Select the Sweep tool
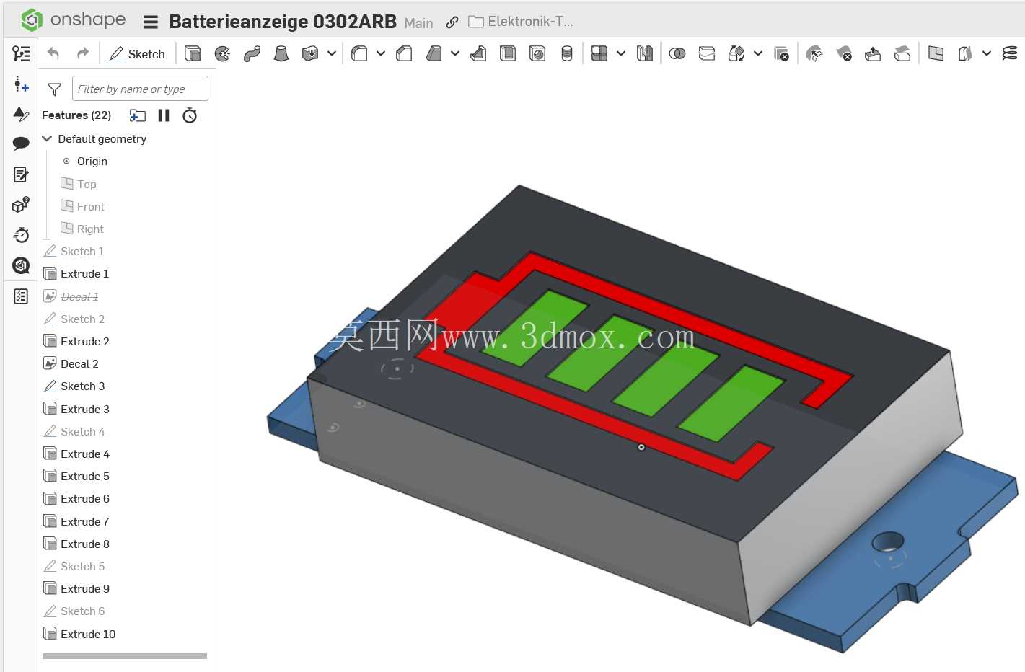Screen dimensions: 1025x672 click(x=252, y=53)
